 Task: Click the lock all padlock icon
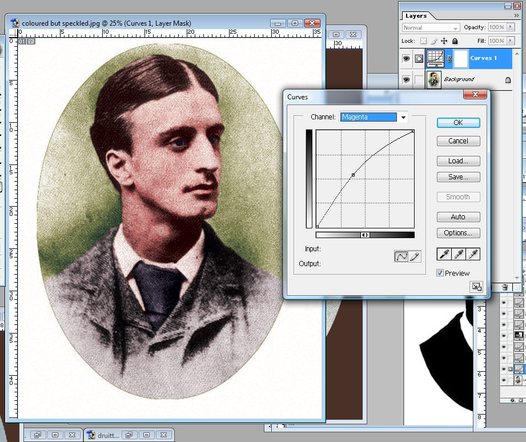pos(455,41)
